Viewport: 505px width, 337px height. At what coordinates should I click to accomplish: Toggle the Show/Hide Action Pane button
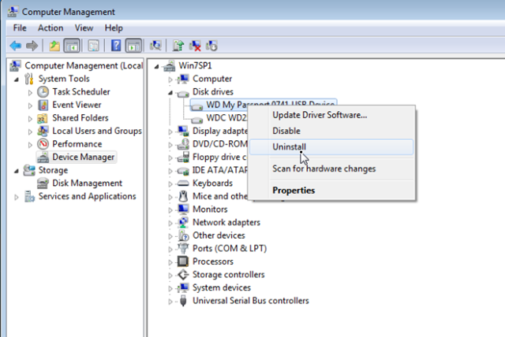(133, 46)
